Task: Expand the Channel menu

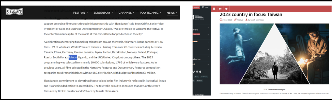Action: pyautogui.click(x=126, y=13)
